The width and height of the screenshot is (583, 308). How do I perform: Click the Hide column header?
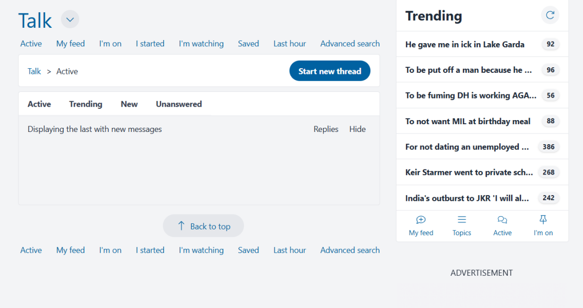(358, 129)
